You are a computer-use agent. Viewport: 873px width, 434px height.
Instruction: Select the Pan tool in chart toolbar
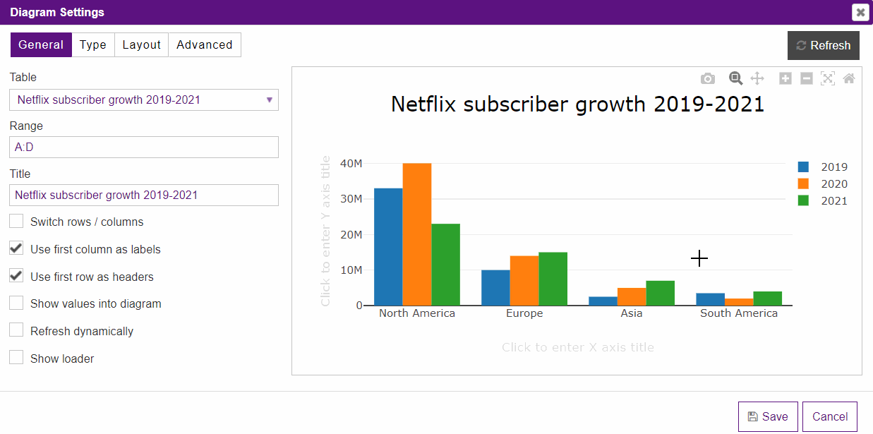[757, 78]
